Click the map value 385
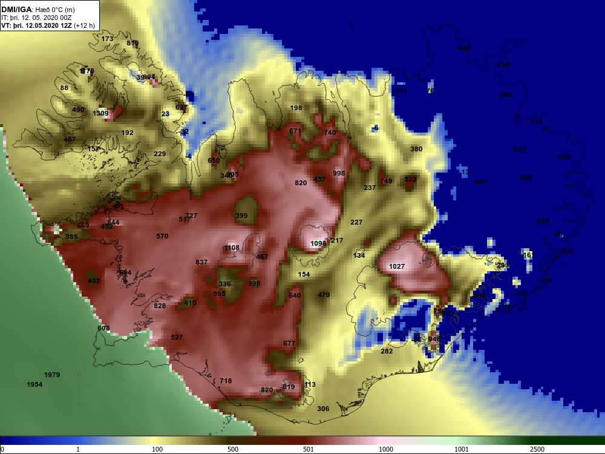This screenshot has height=454, width=605. (71, 237)
